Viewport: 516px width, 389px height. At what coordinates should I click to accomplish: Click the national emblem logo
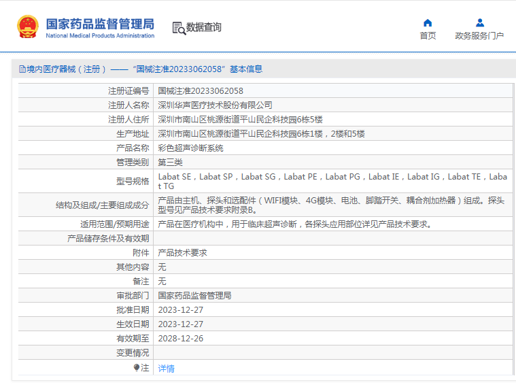point(28,27)
